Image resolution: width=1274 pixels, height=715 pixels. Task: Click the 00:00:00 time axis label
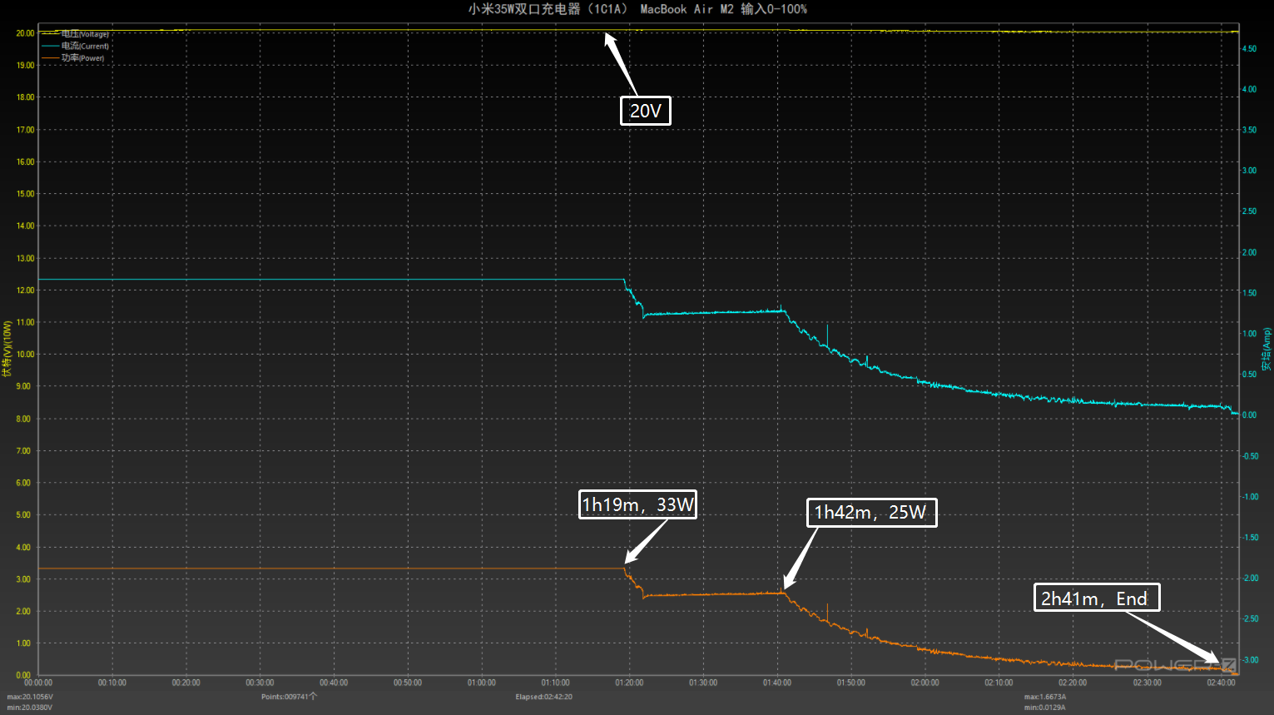point(38,683)
